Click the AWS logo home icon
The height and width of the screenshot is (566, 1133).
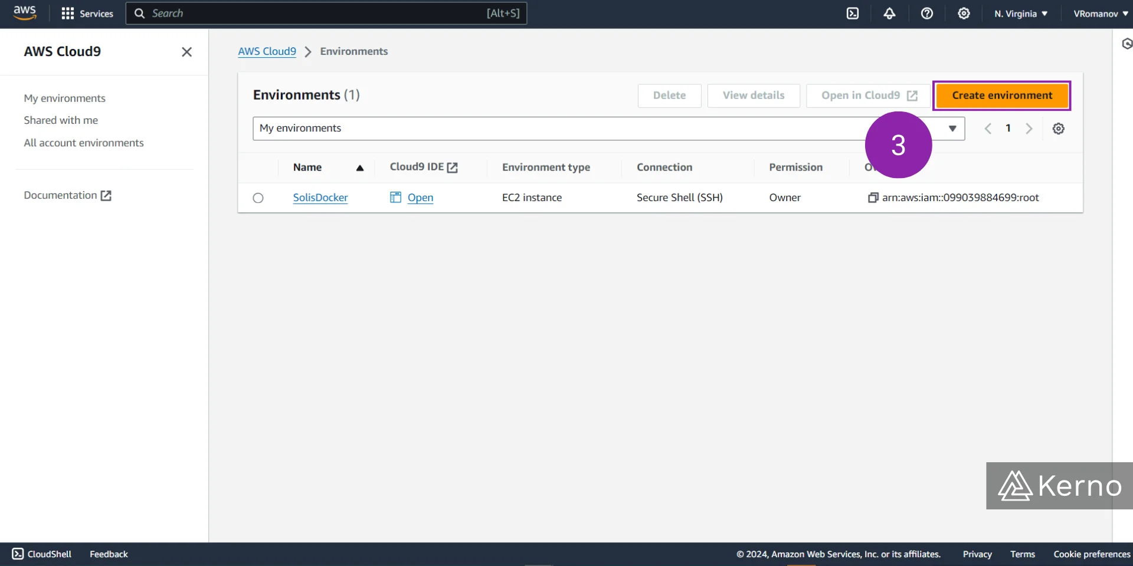pos(25,13)
